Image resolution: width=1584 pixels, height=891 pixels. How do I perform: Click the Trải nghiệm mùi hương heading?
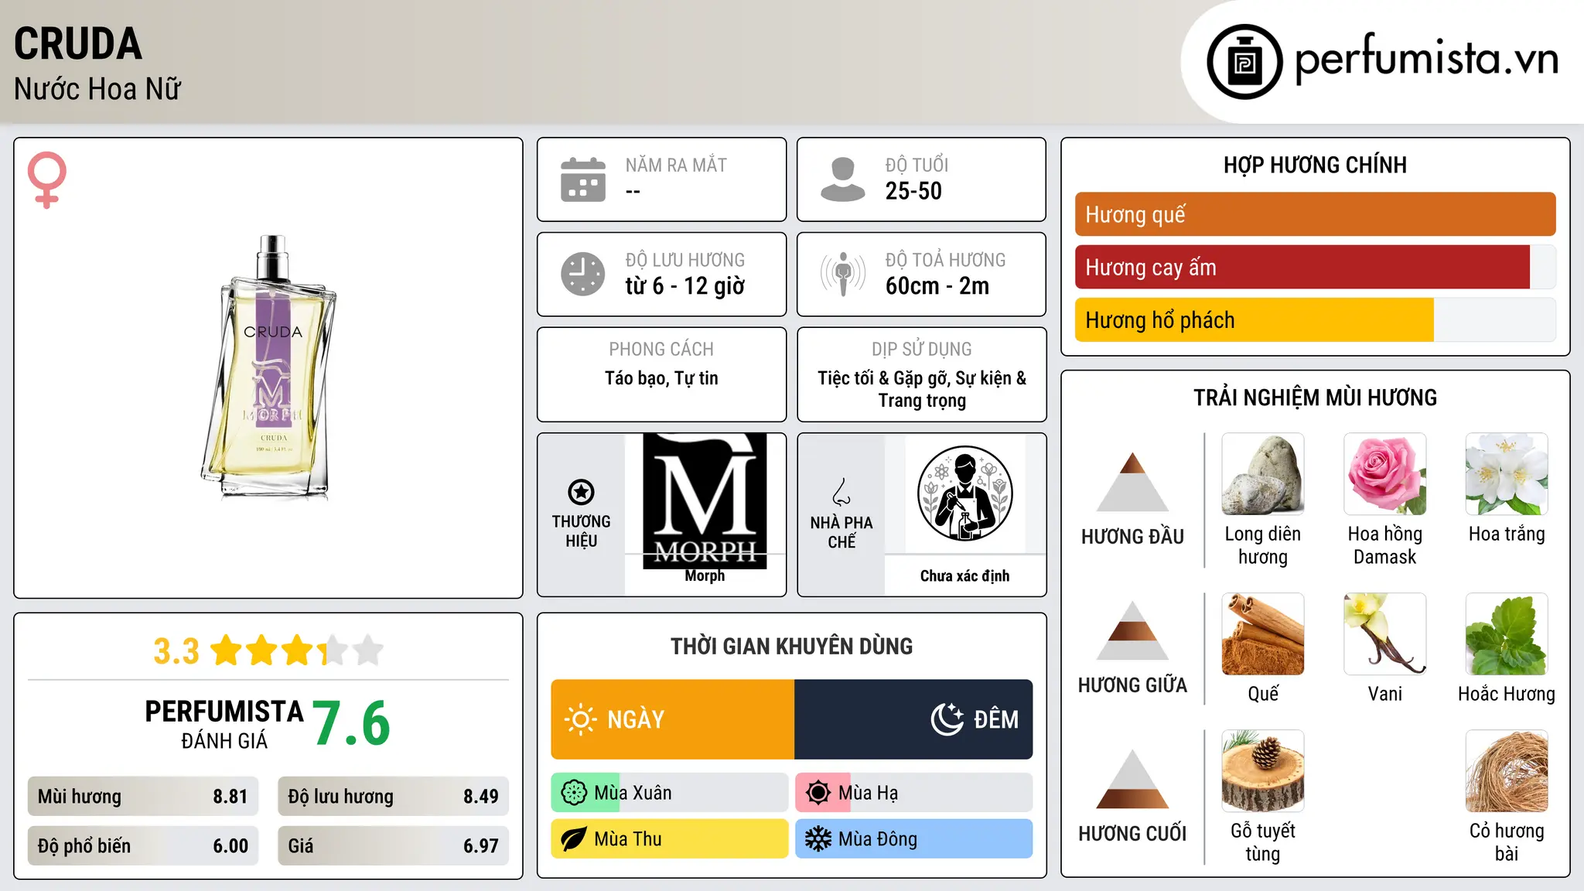coord(1315,398)
